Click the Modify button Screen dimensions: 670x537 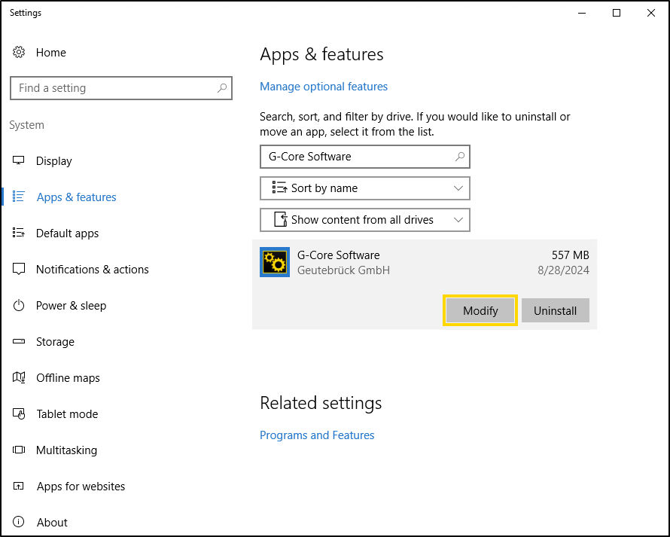tap(480, 310)
